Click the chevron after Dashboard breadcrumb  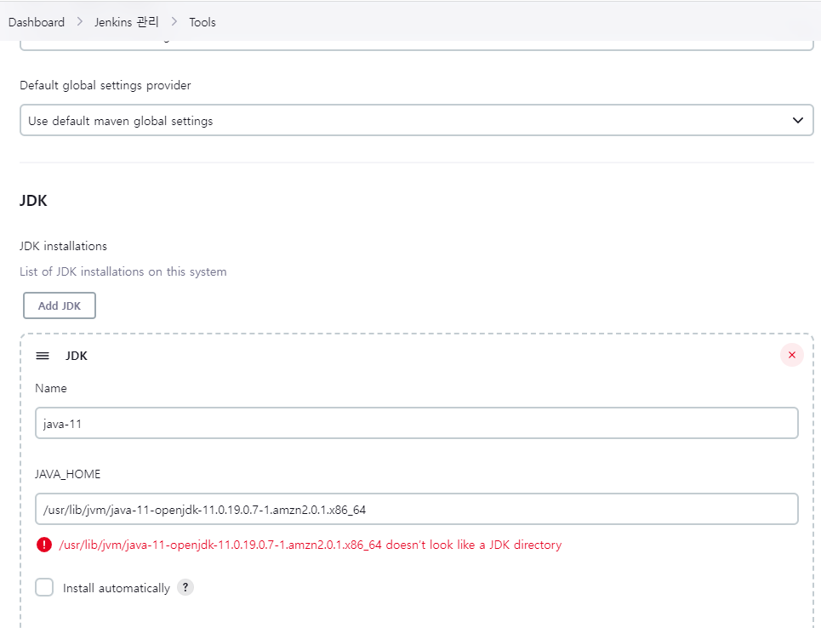[80, 21]
